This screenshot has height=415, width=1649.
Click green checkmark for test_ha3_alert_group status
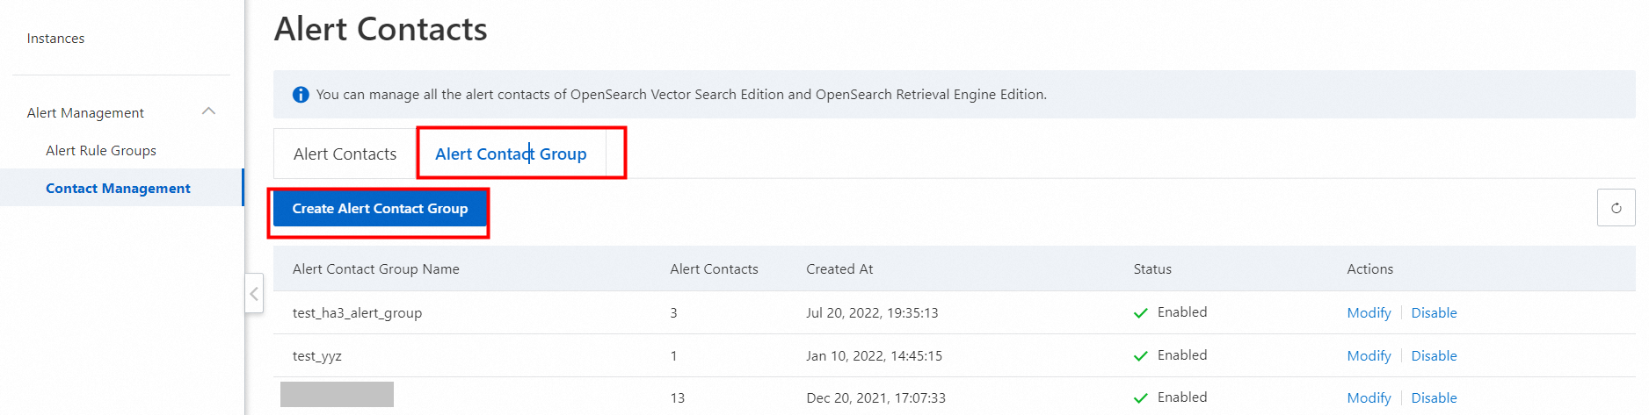tap(1141, 313)
